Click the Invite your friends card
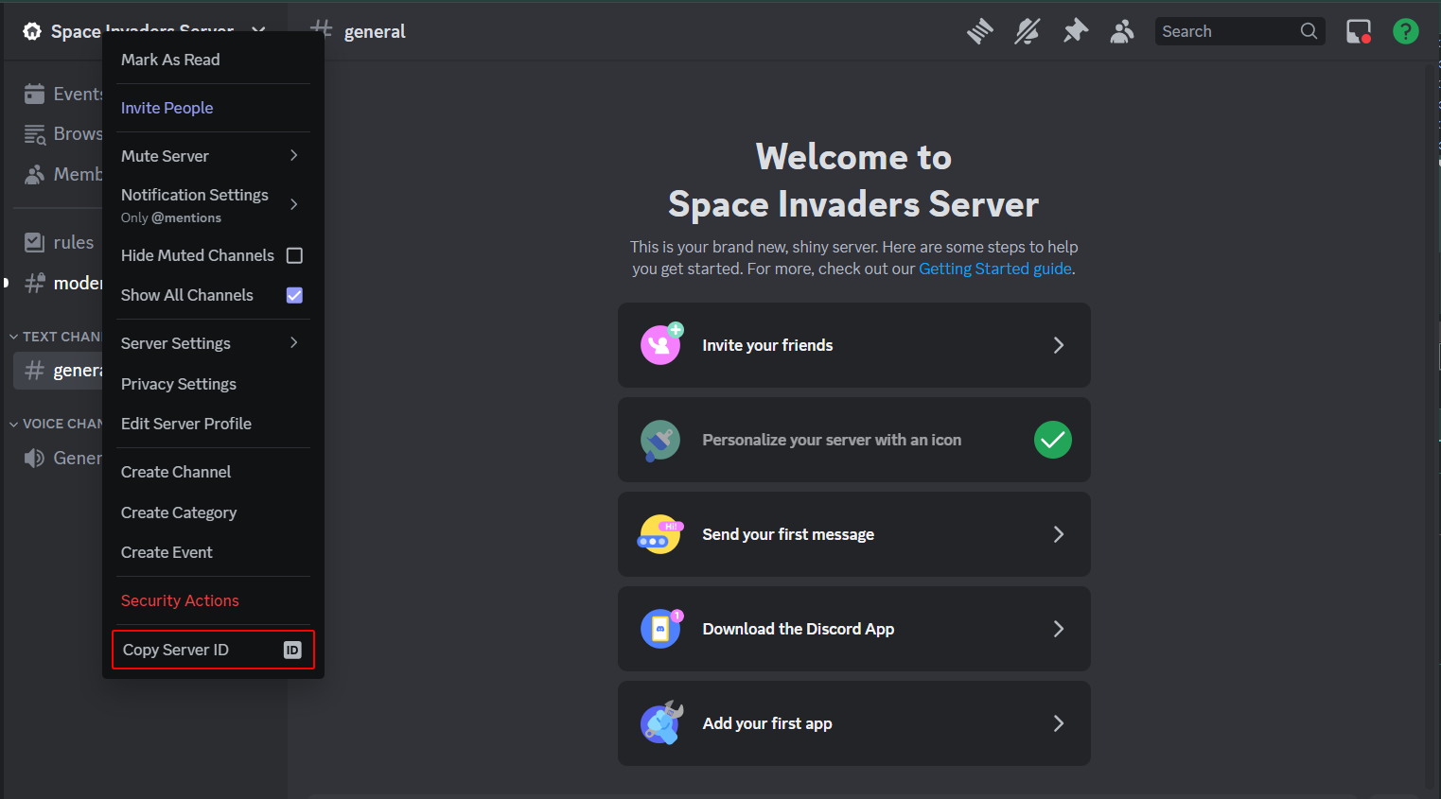 coord(853,345)
